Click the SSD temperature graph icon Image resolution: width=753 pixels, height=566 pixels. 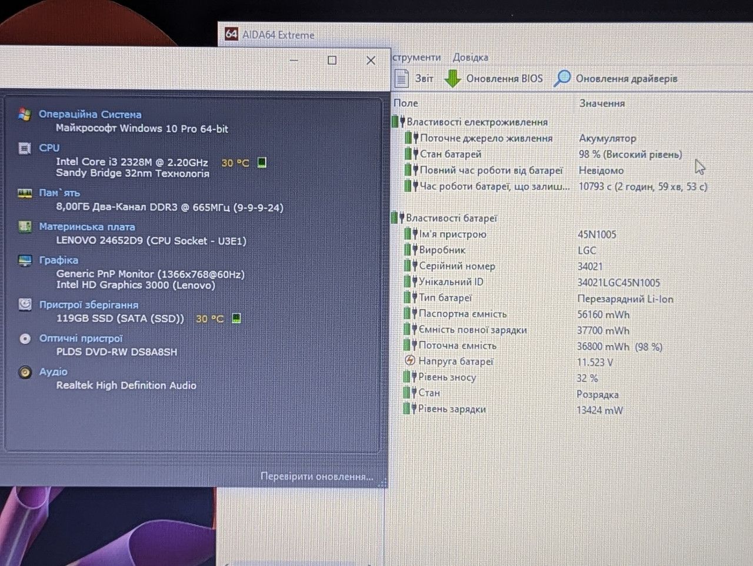pos(236,319)
